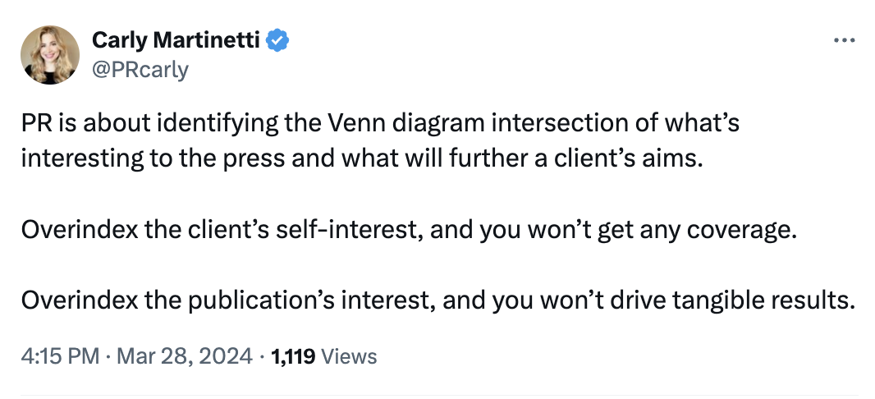The width and height of the screenshot is (875, 399).
Task: Open Carly Martinetti's profile photo
Action: point(50,55)
